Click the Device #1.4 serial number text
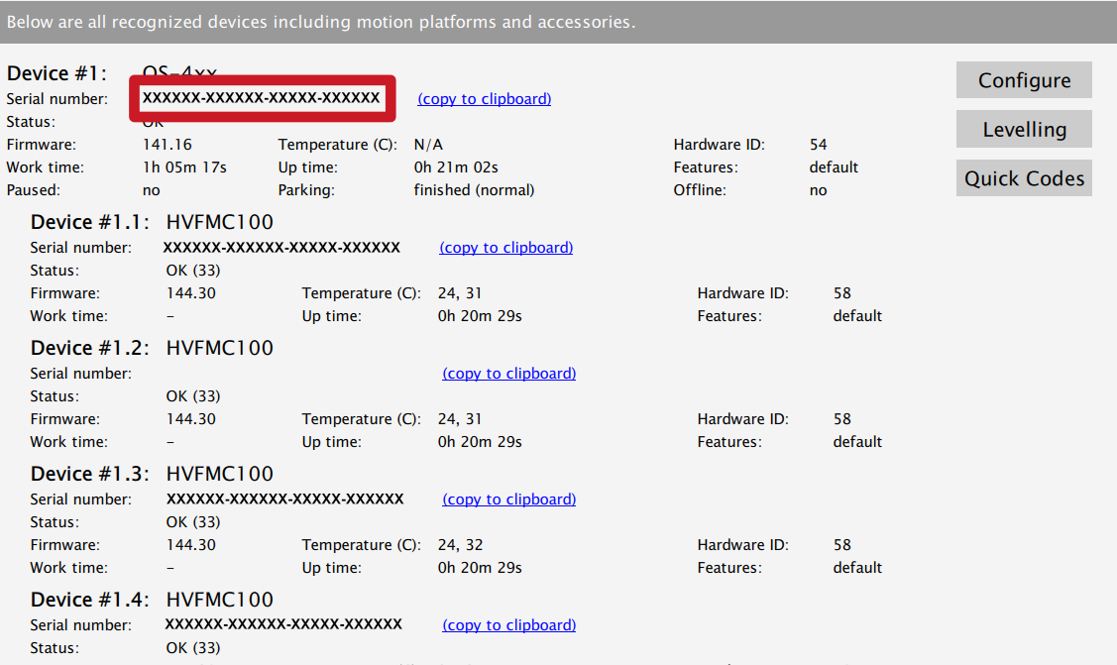 click(283, 625)
